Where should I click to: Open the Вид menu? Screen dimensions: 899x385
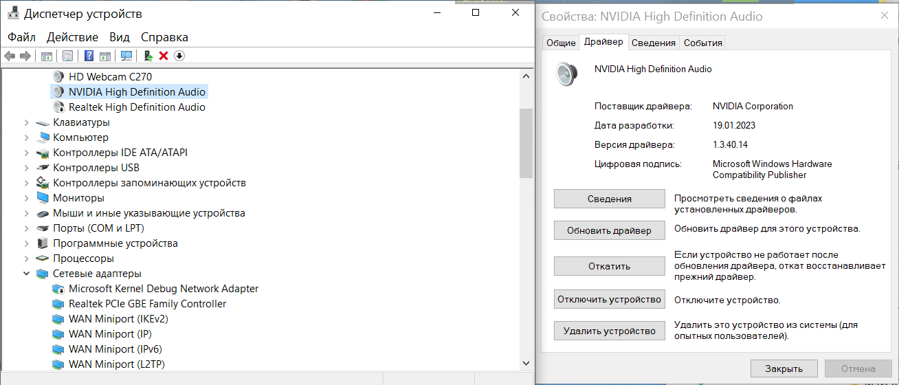click(x=120, y=37)
